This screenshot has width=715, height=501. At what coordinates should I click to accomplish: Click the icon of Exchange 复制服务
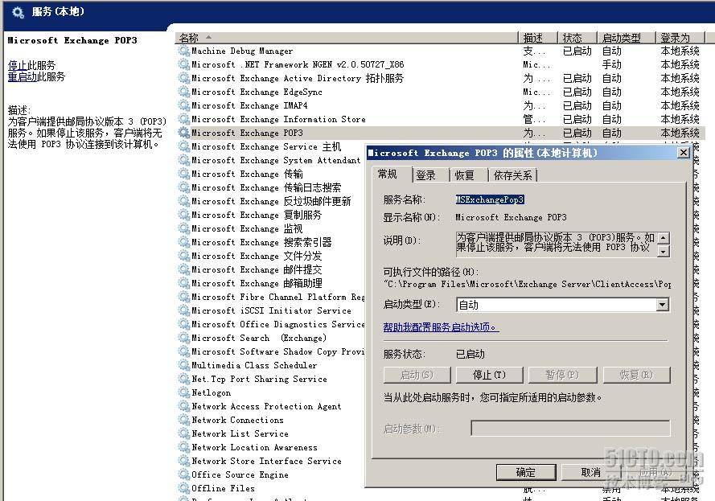click(x=183, y=215)
